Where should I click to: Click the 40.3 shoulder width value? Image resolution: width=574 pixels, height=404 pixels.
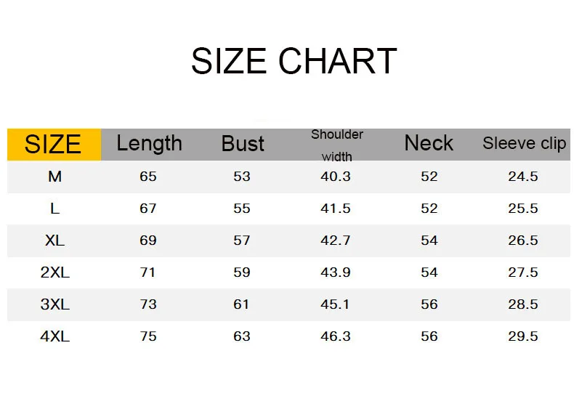336,177
